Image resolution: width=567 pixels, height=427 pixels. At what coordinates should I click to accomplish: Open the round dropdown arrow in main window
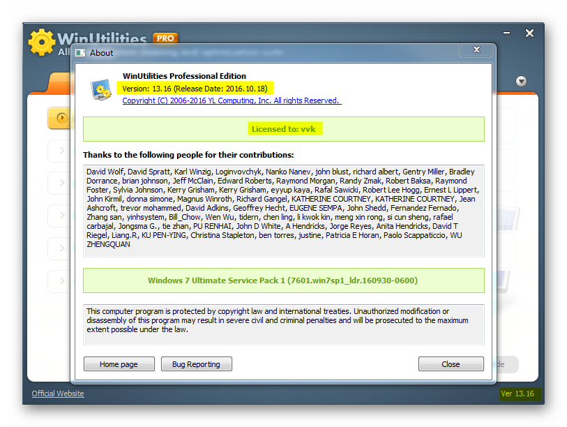(521, 81)
